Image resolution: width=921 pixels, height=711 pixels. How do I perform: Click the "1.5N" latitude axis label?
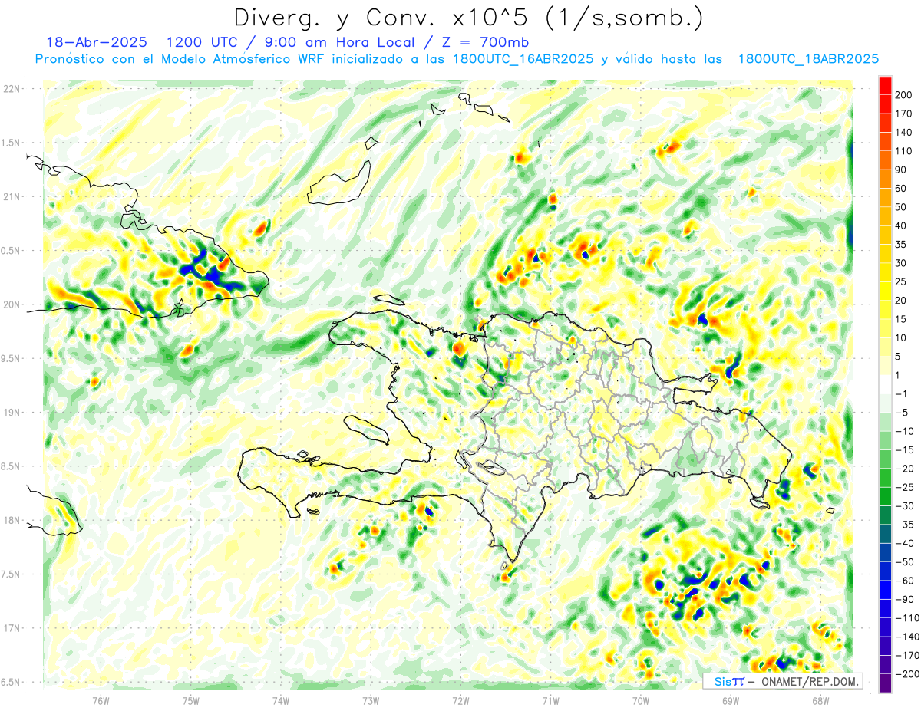(12, 143)
